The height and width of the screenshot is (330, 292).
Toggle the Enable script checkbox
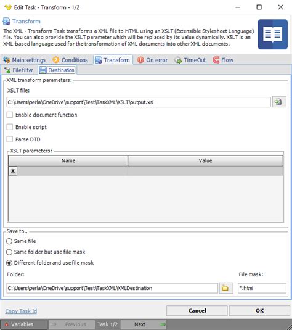[10, 127]
